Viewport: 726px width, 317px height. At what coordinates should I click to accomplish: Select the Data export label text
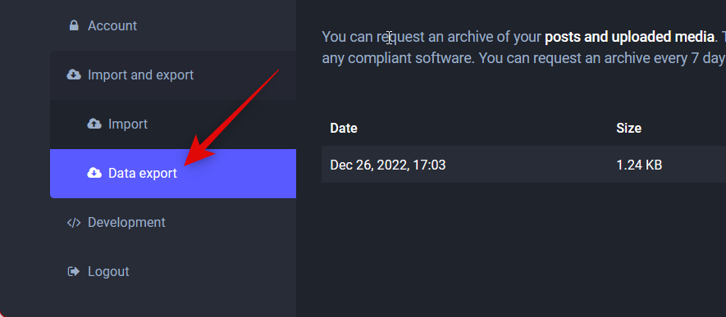143,174
